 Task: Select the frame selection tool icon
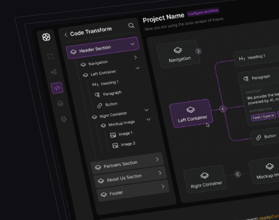(50, 57)
